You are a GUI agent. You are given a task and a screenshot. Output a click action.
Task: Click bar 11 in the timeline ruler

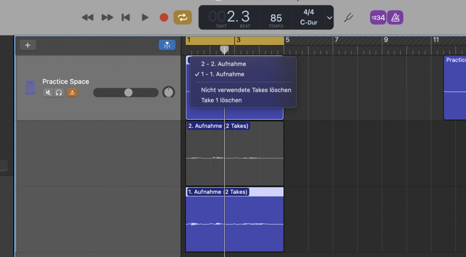436,40
